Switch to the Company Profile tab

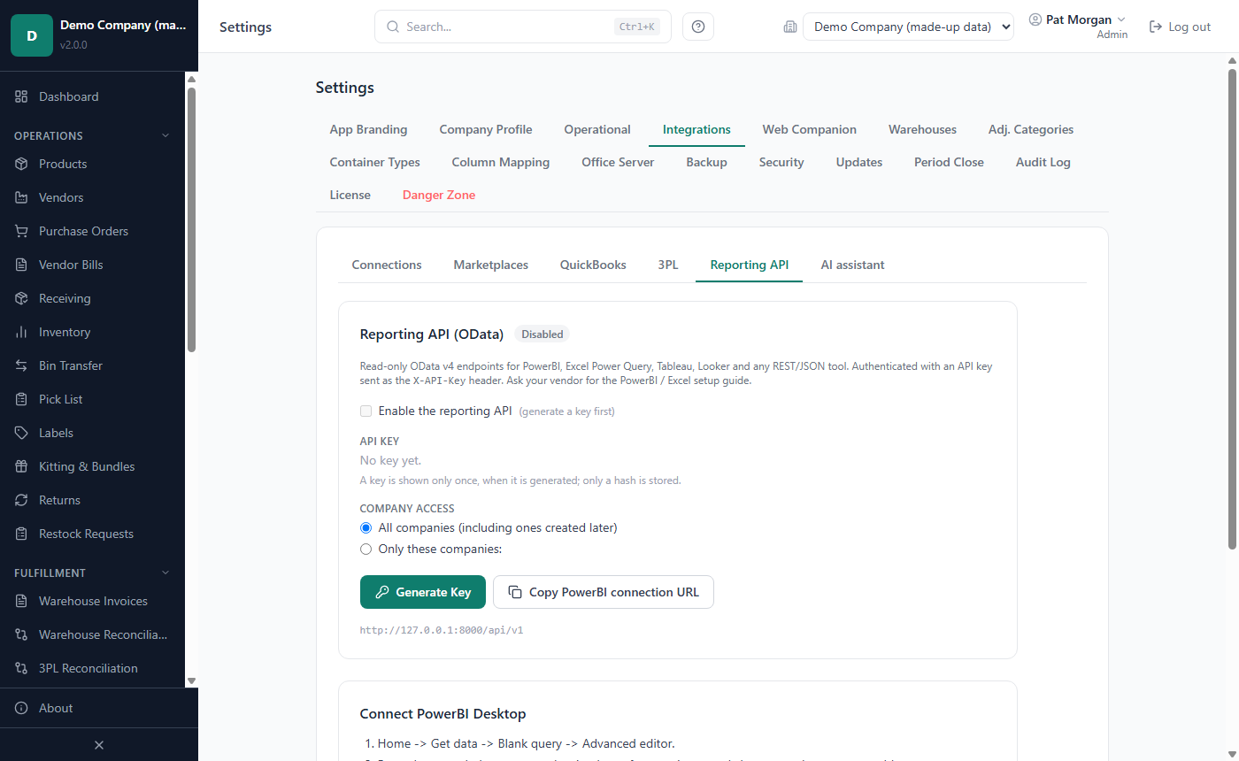click(x=486, y=129)
